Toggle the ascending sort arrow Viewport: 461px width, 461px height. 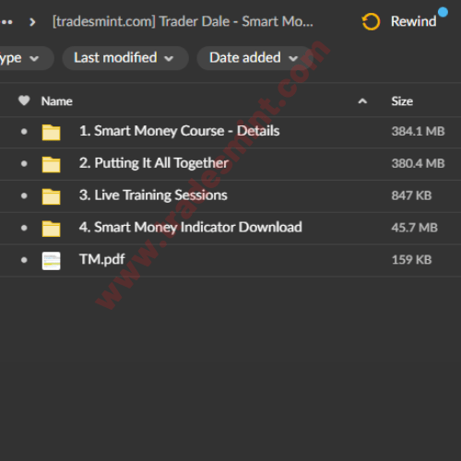tap(362, 101)
